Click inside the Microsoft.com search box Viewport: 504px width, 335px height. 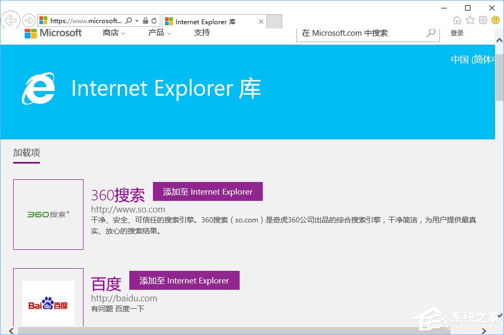[363, 33]
